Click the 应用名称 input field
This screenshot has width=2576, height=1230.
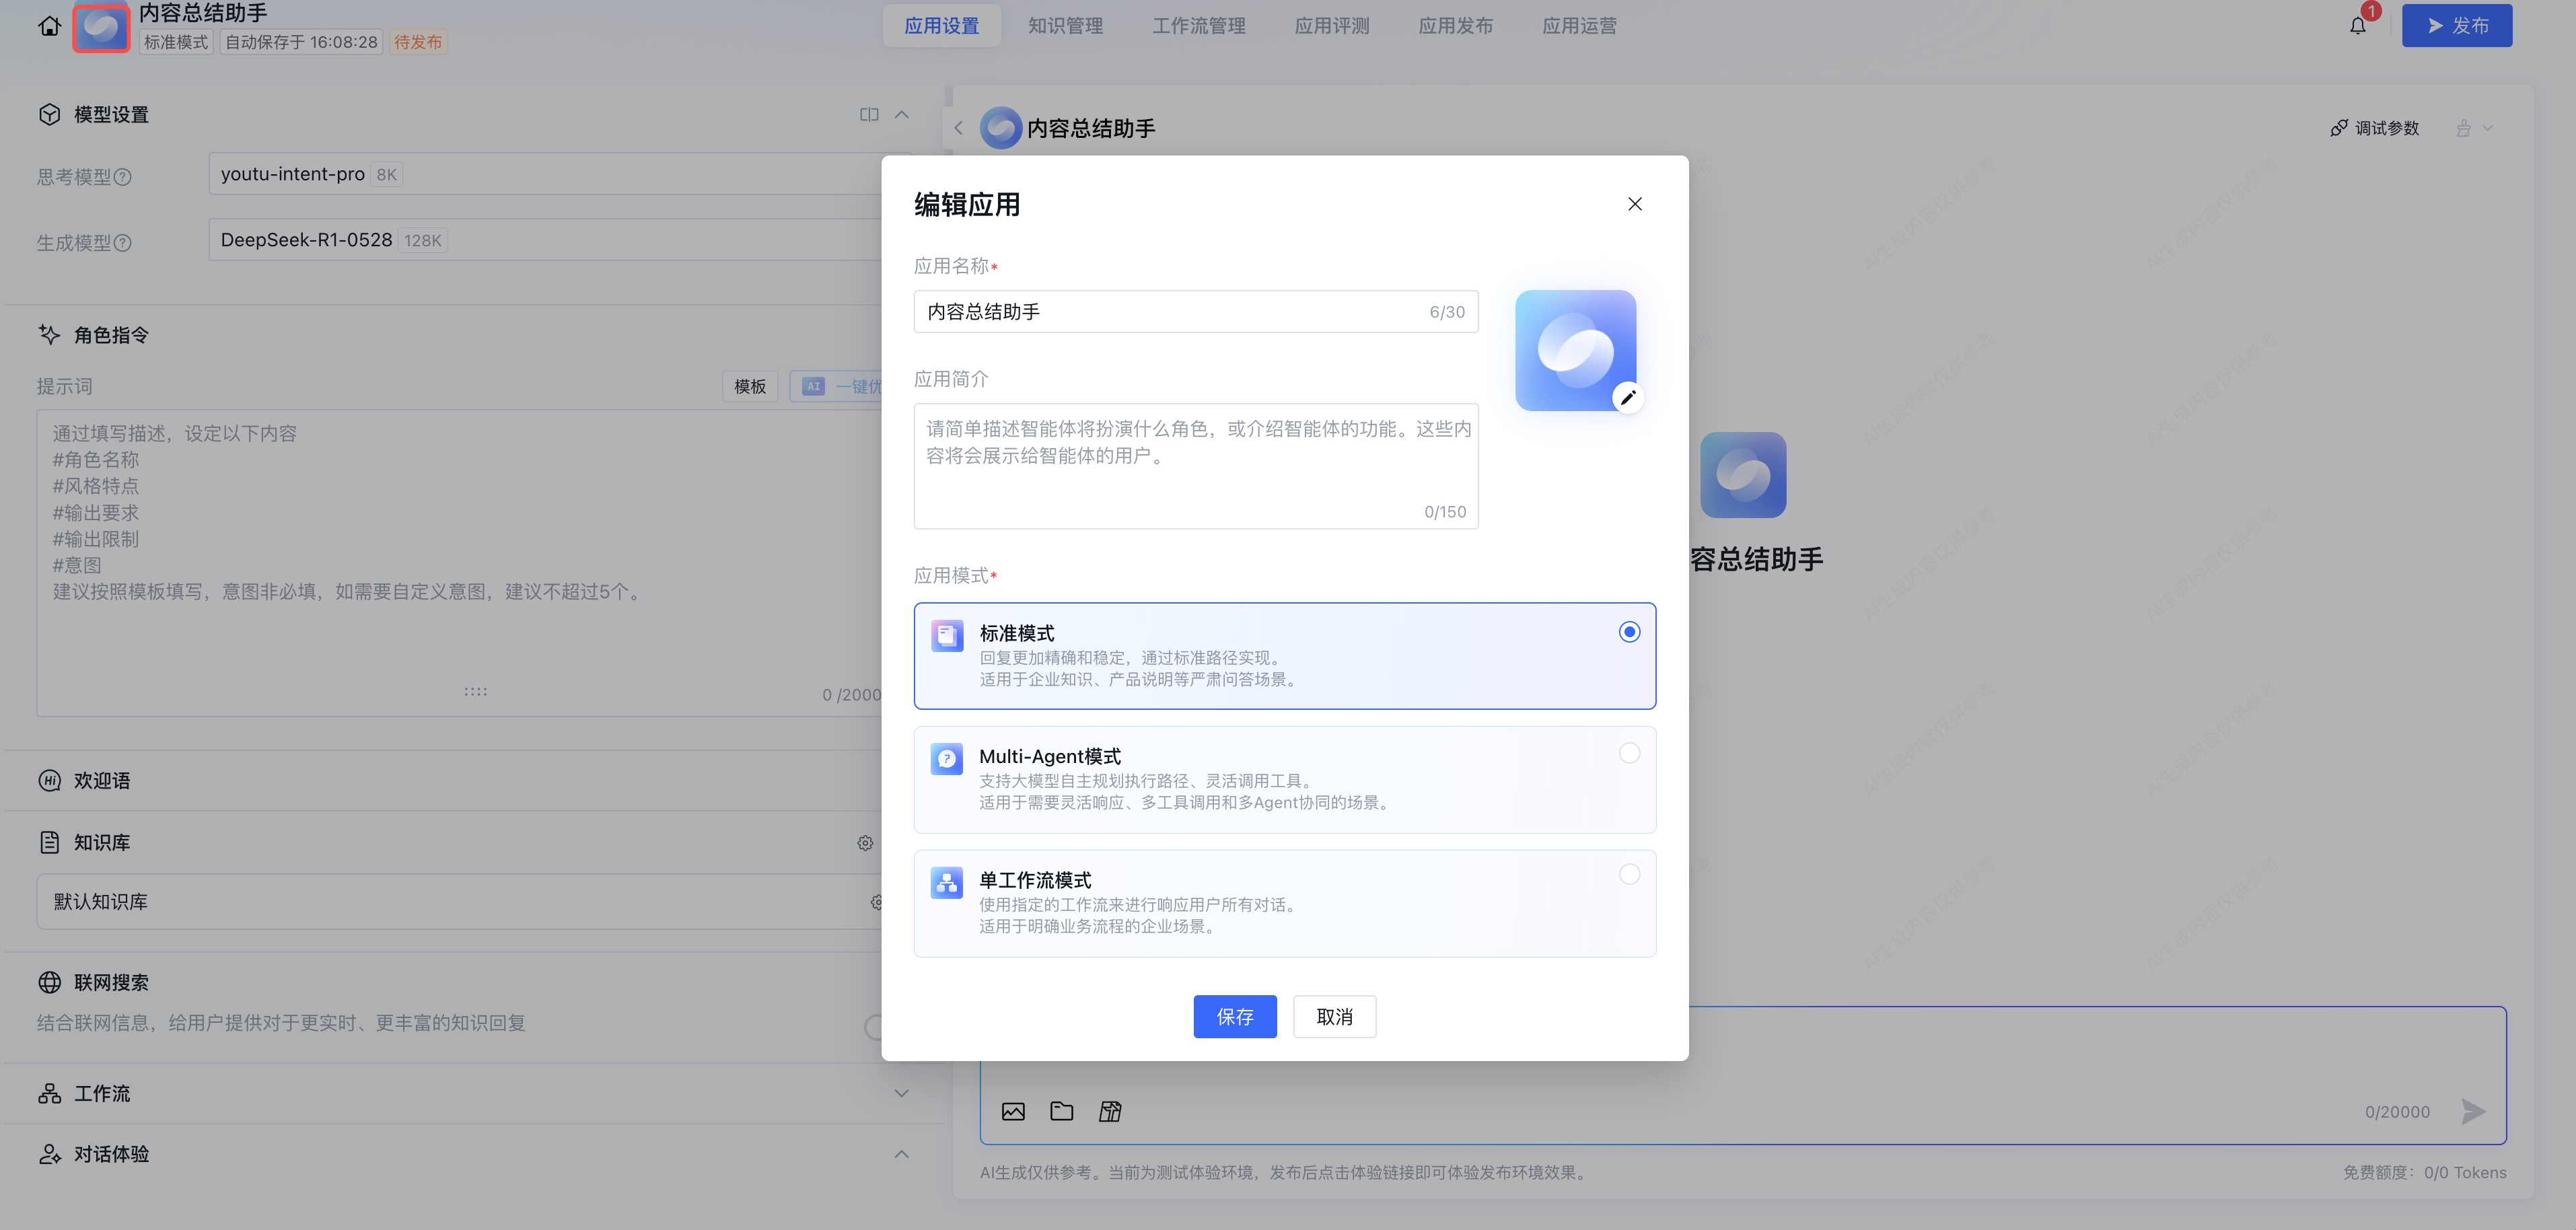(1170, 312)
